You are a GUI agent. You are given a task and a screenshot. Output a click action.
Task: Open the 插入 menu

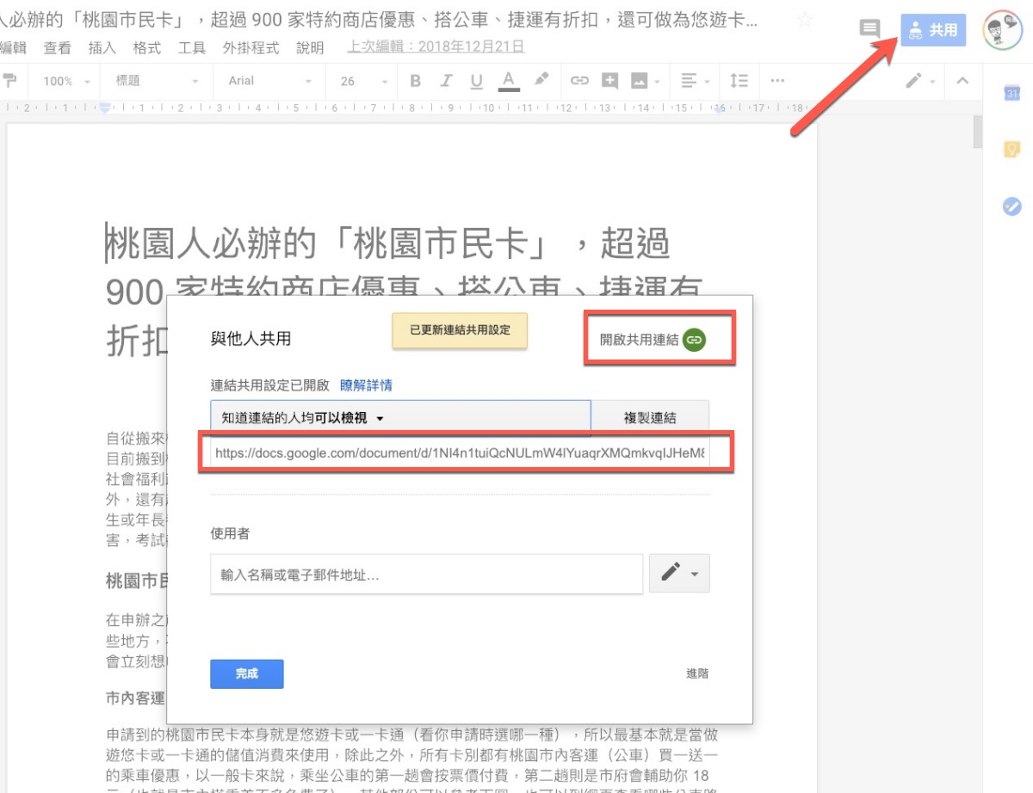(102, 48)
